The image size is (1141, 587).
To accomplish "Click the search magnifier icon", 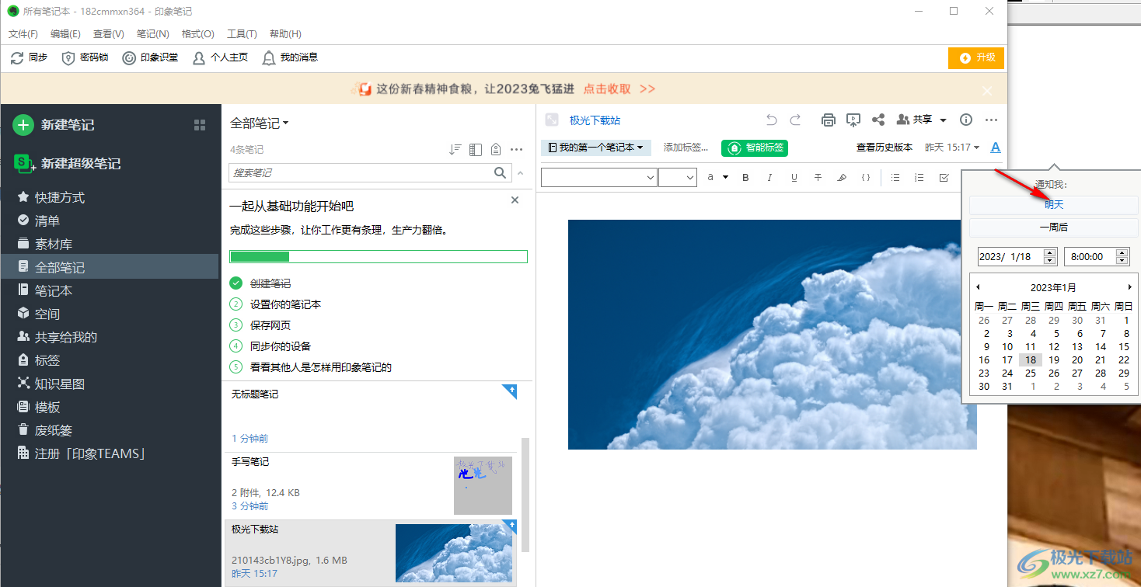I will (501, 172).
